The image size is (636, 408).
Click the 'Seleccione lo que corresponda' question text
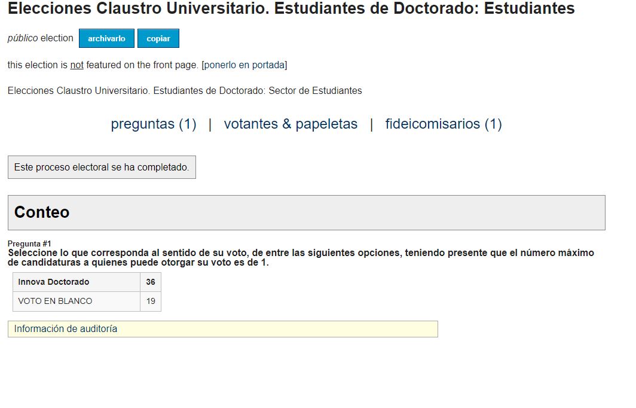click(301, 257)
